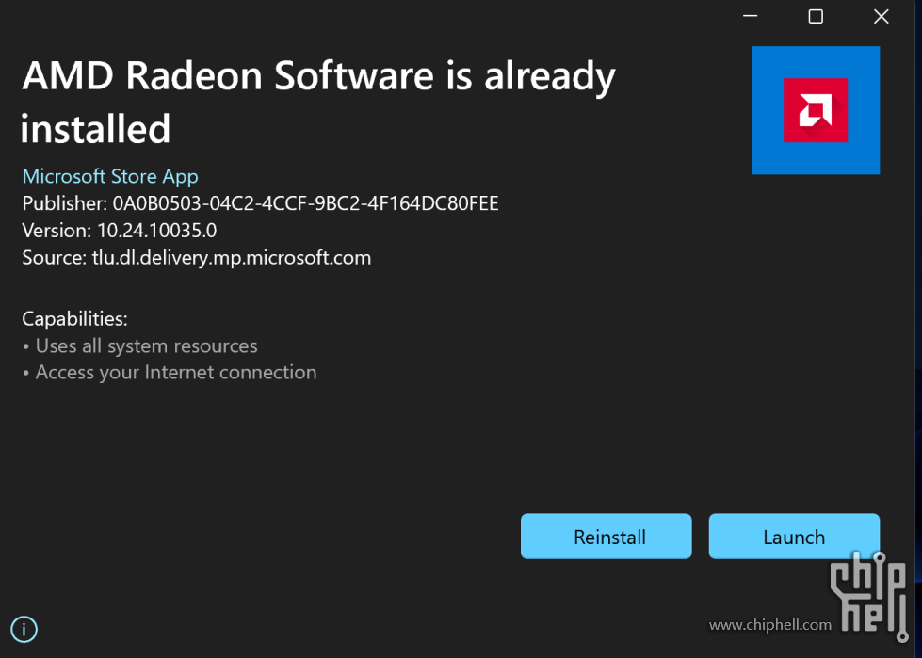The width and height of the screenshot is (922, 658).
Task: Click the 'AMD Radeon Software is already' title line
Action: point(318,75)
